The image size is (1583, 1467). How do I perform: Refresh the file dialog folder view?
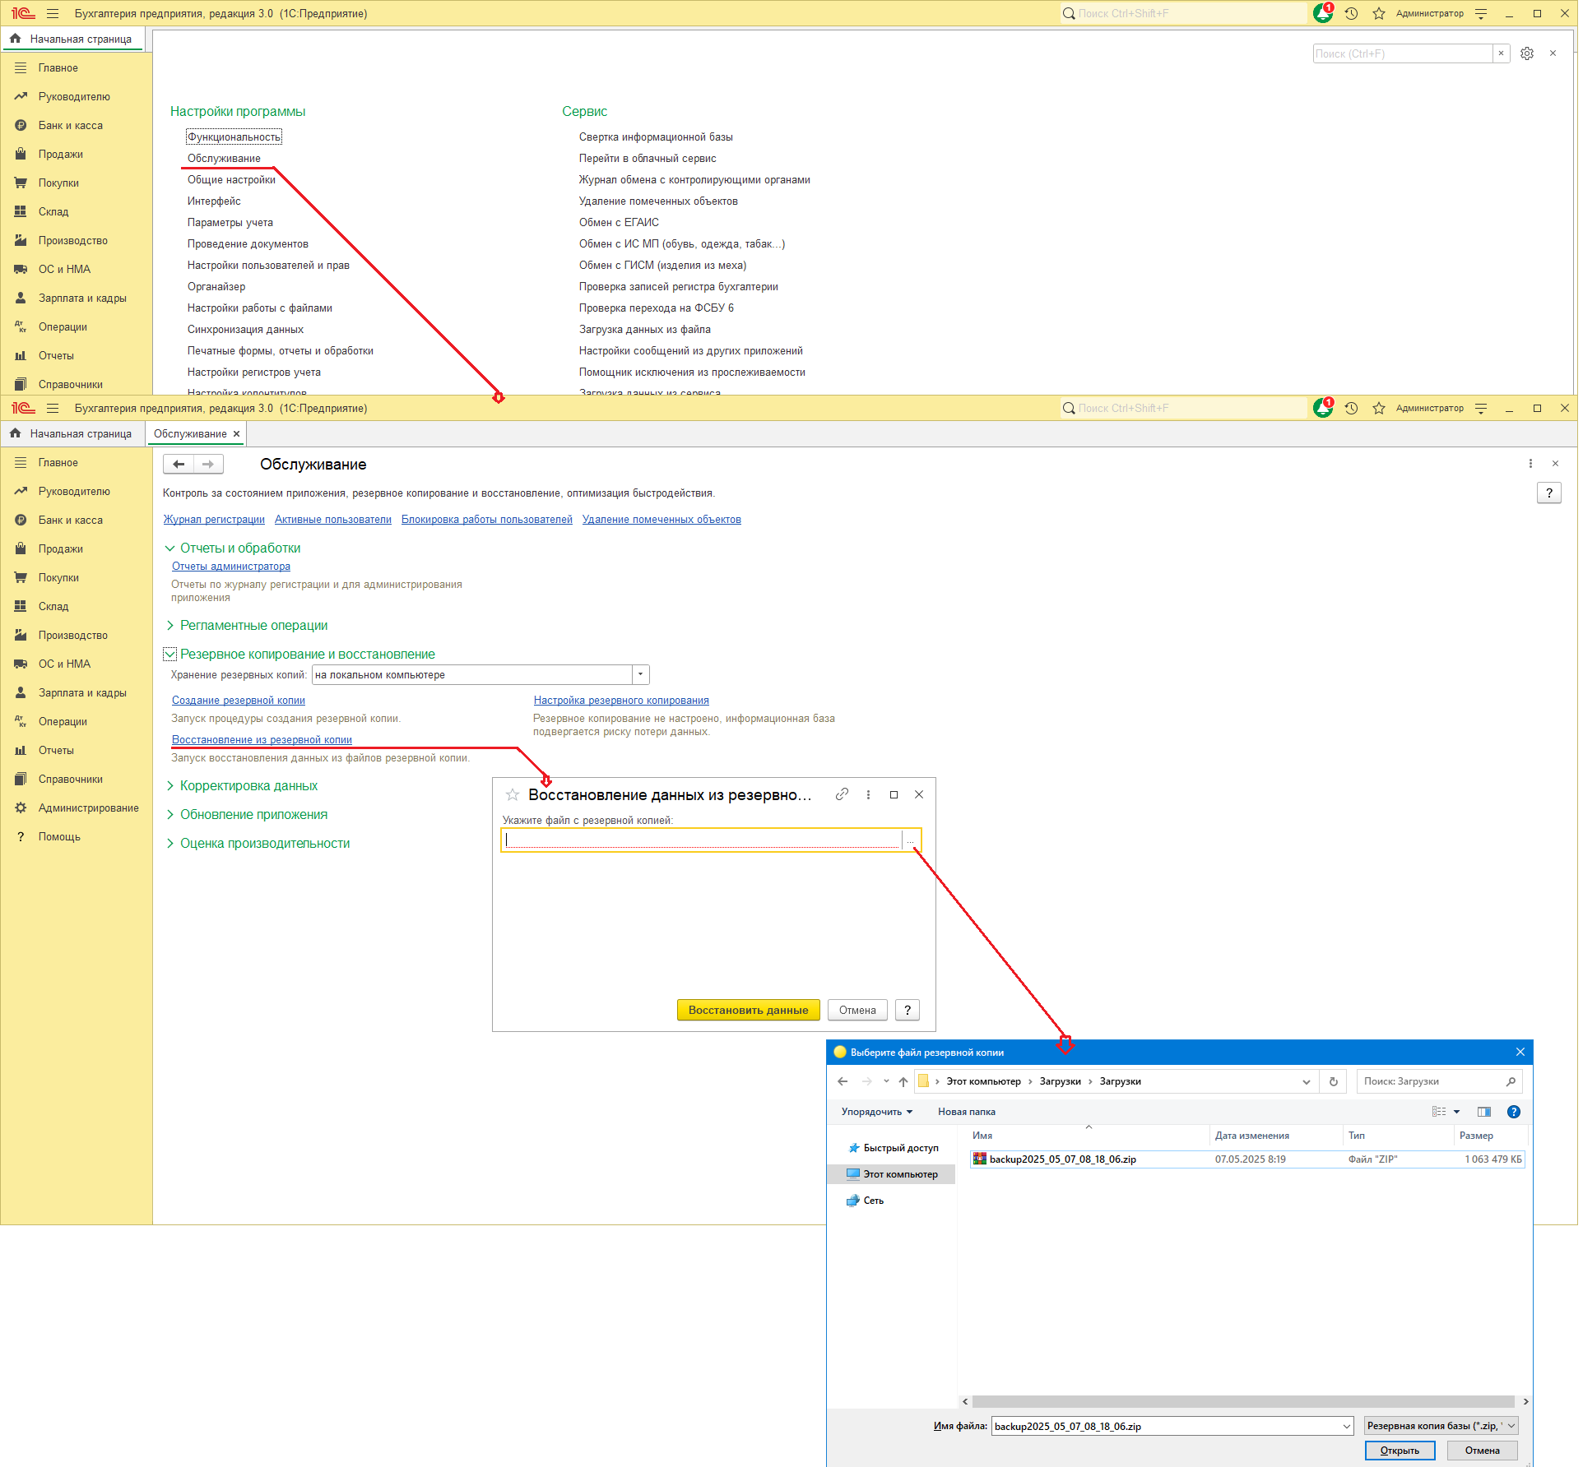[1334, 1081]
